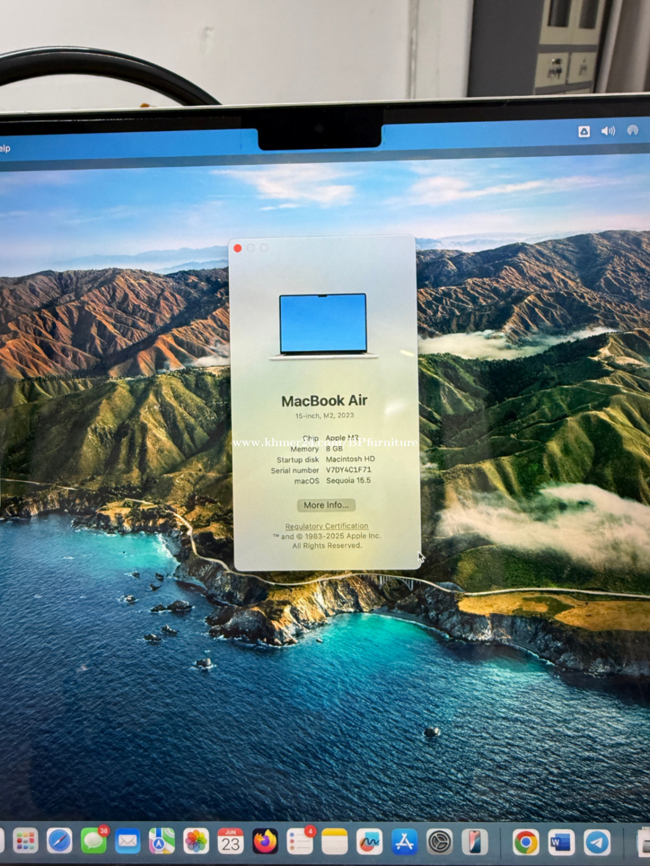
Task: Open the Help menu
Action: (x=5, y=148)
